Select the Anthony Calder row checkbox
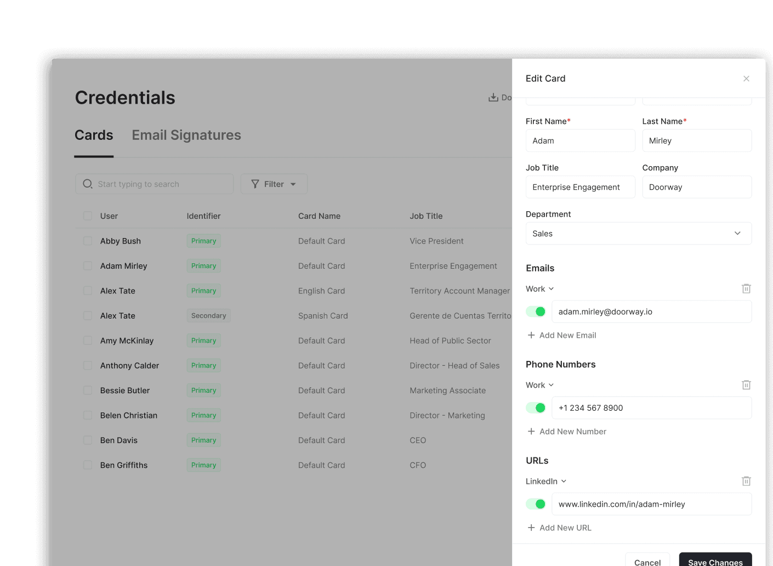 click(x=88, y=365)
